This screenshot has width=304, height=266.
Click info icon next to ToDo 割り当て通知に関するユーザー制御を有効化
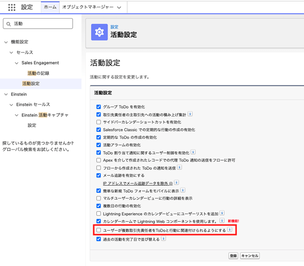tap(193, 152)
